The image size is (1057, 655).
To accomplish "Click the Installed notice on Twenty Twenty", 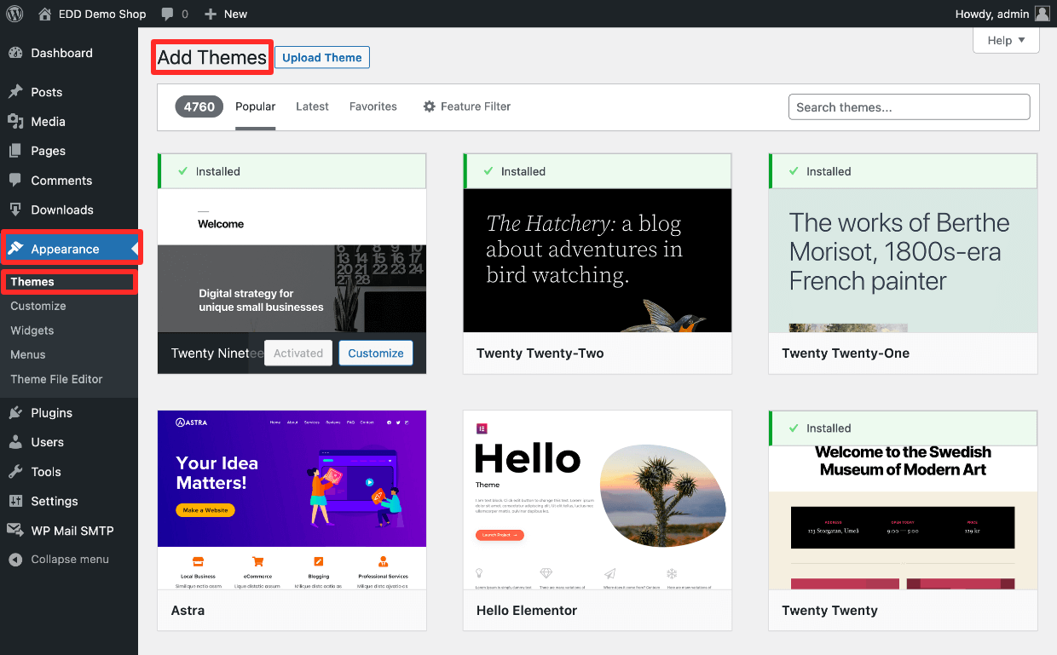I will [x=903, y=428].
